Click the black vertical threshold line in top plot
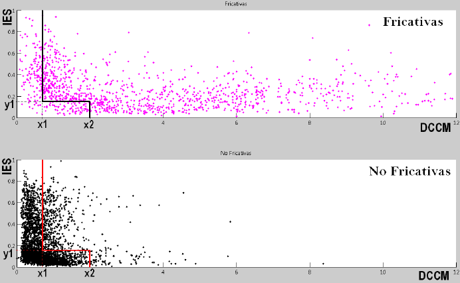Screen dimensions: 460x283 pyautogui.click(x=43, y=56)
